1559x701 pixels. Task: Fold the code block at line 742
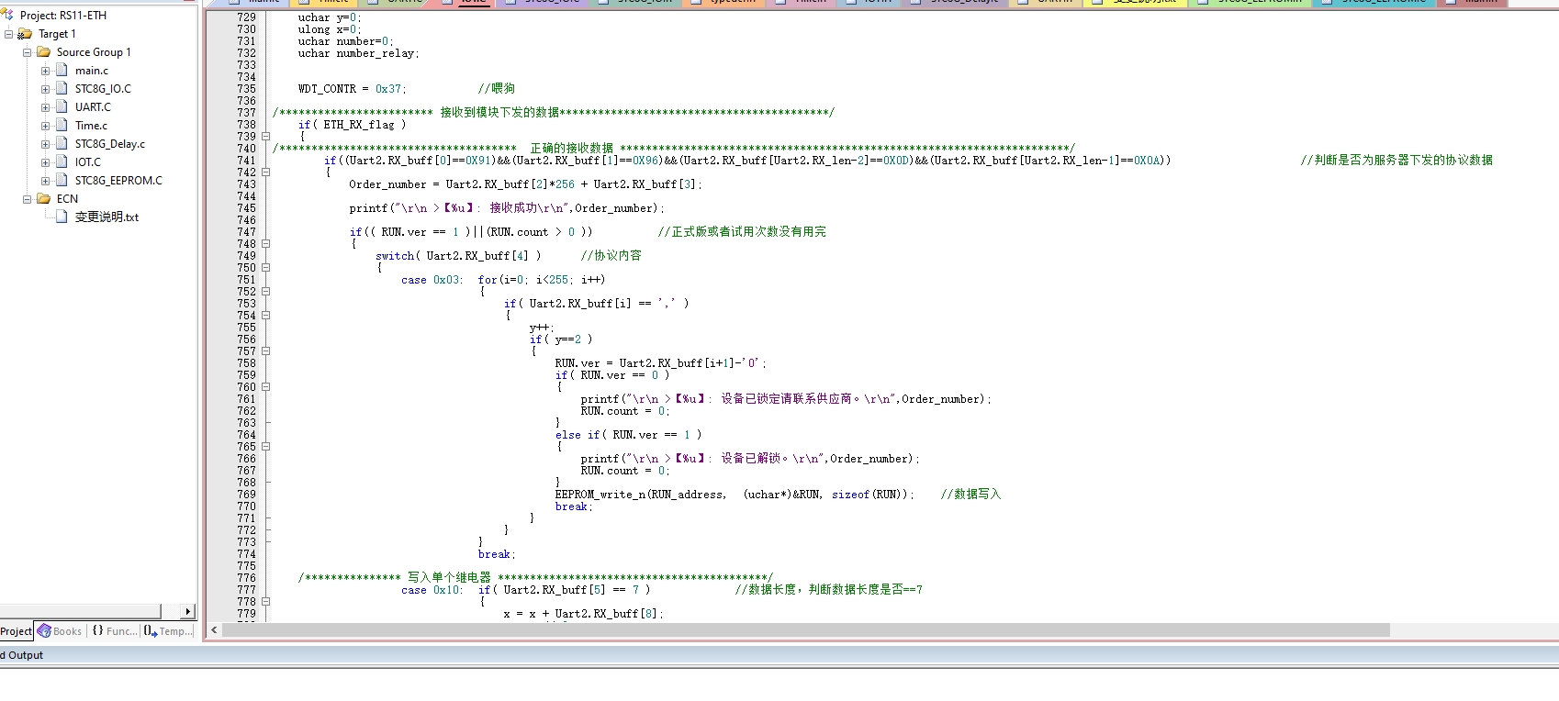tap(265, 172)
